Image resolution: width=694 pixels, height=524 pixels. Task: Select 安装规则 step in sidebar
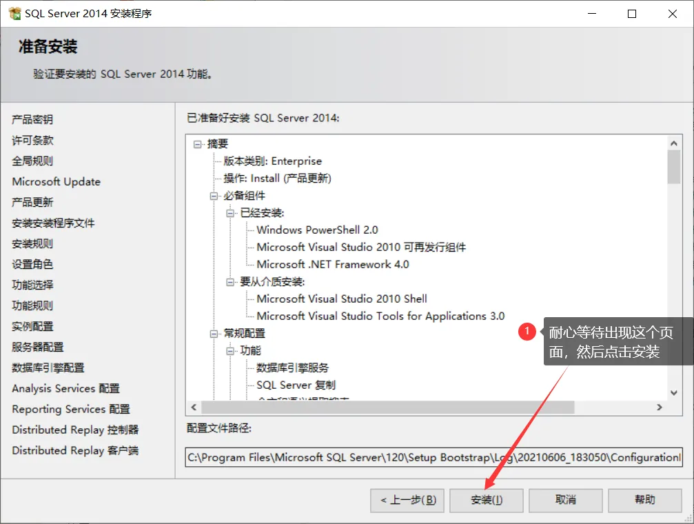pos(32,243)
